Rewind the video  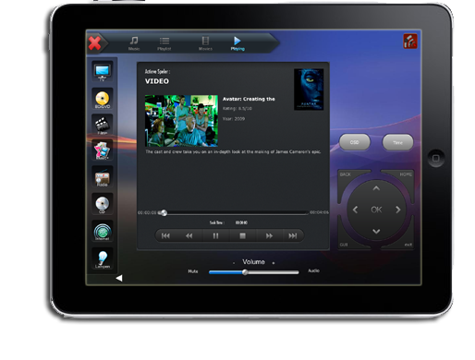[189, 235]
